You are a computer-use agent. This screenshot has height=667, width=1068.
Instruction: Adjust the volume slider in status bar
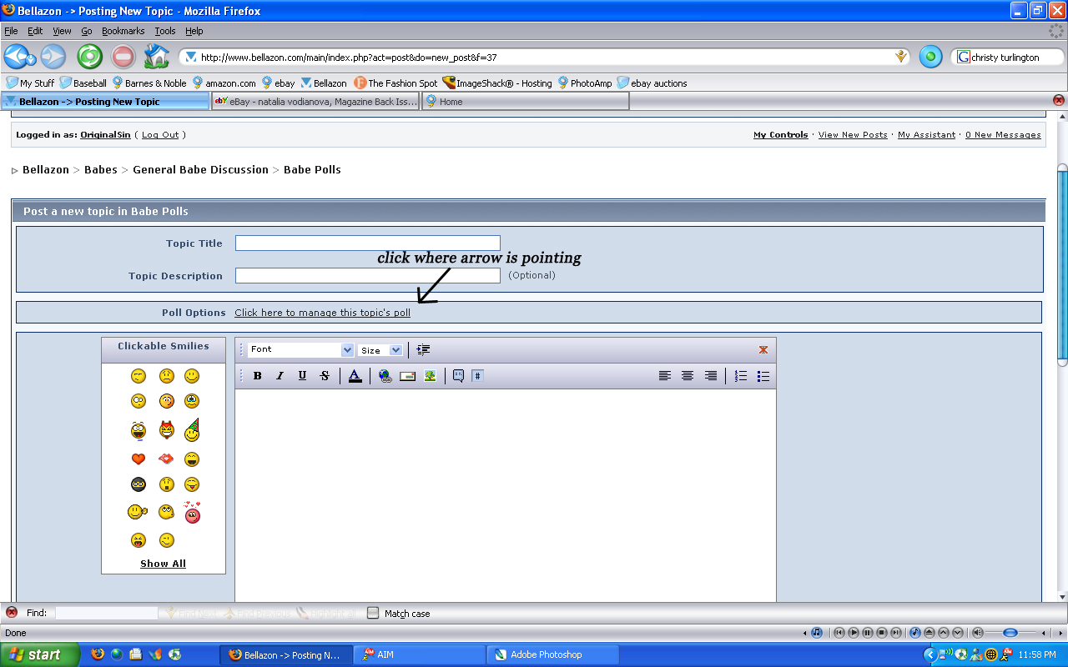(x=1010, y=633)
